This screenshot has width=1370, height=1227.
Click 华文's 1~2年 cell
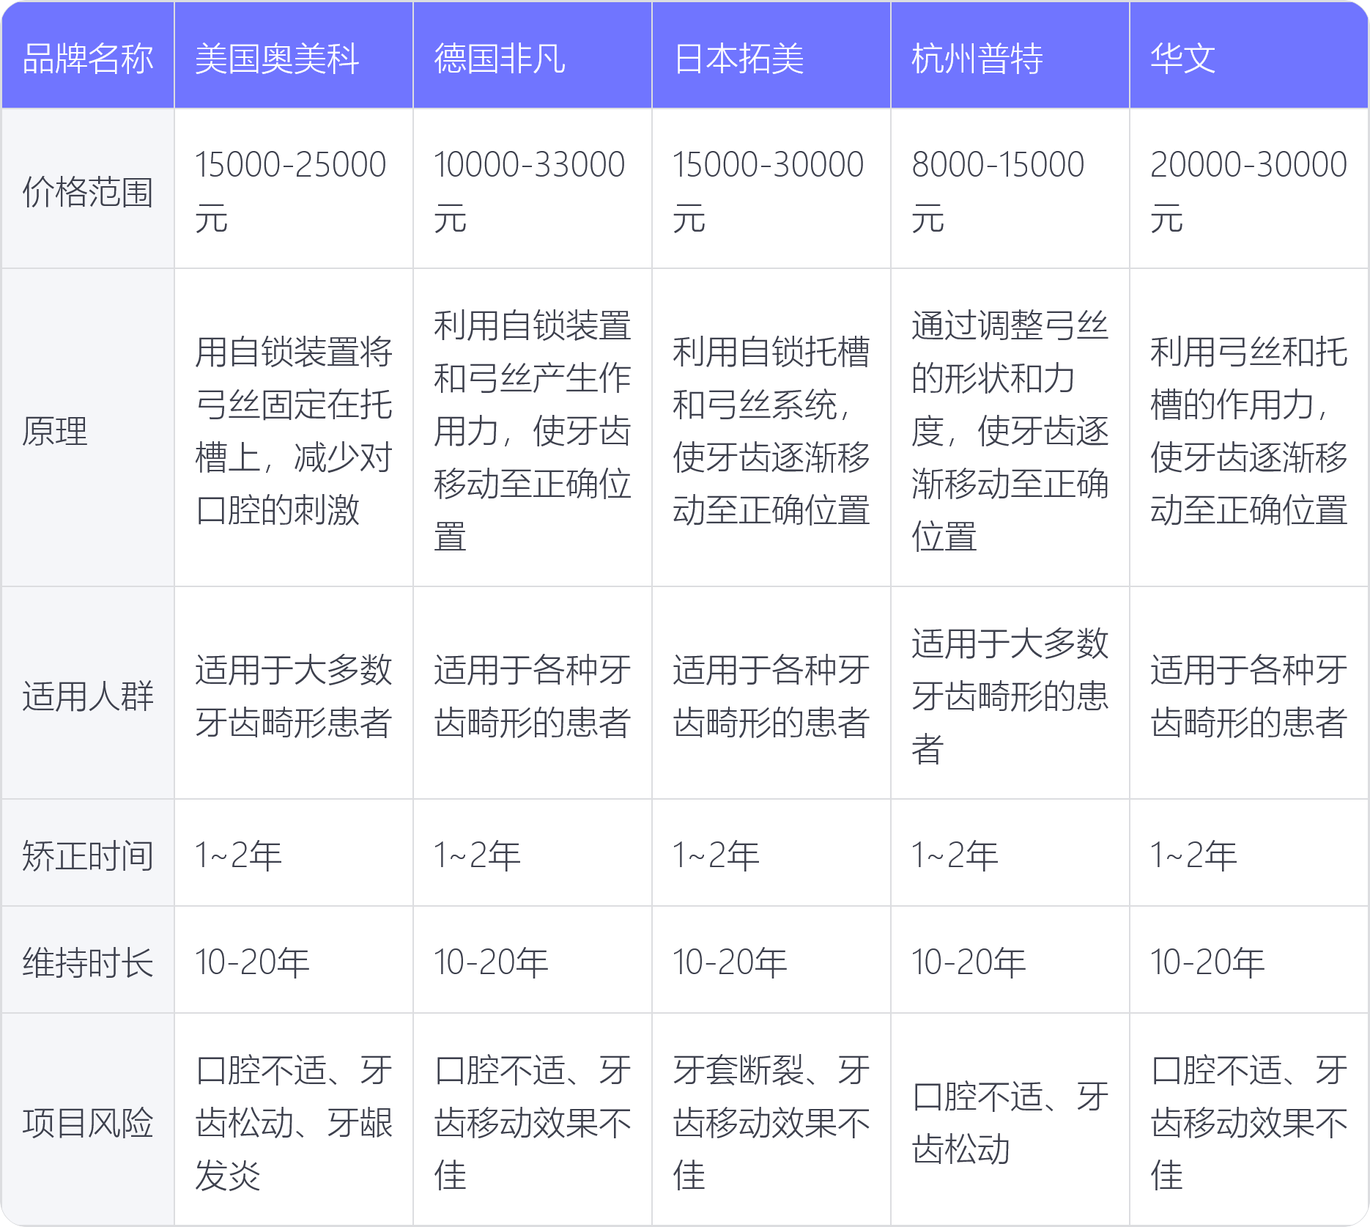coord(1248,853)
